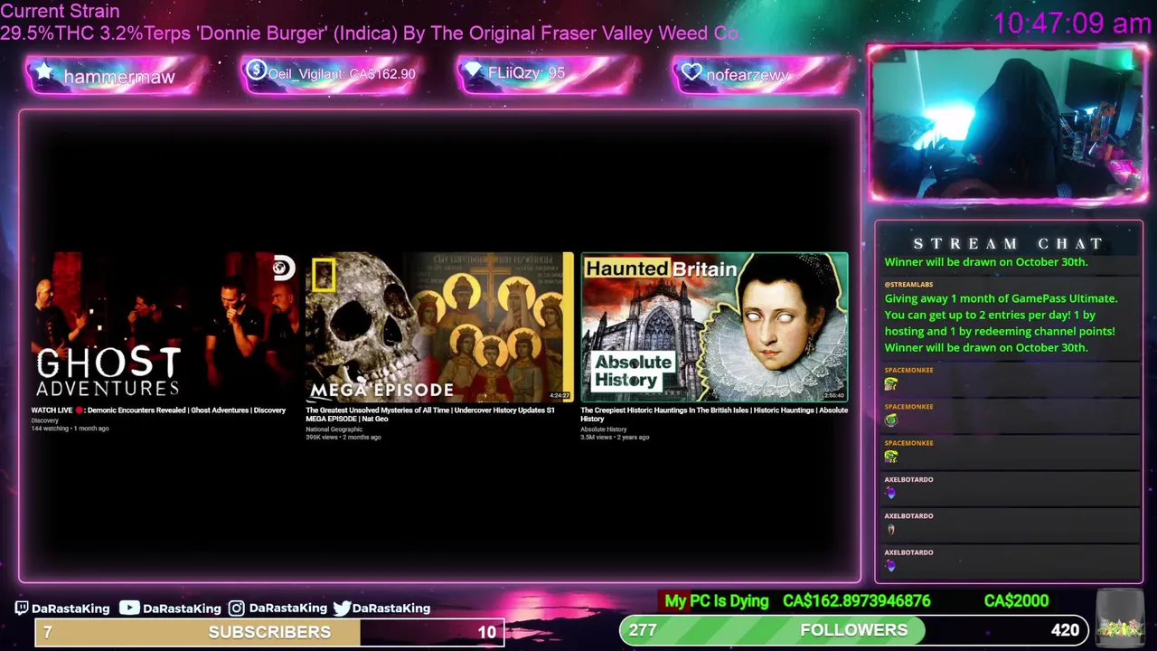The image size is (1157, 651).
Task: Click the Nat Geo yellow frame logo
Action: point(324,275)
